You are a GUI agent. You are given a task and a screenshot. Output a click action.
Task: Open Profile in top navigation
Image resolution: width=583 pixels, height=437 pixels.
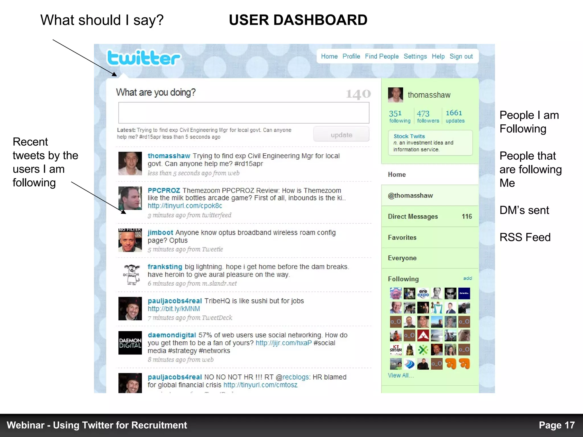(x=351, y=56)
